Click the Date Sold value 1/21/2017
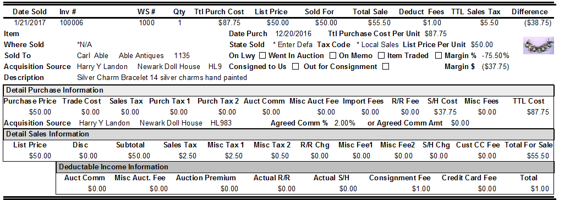 point(30,23)
